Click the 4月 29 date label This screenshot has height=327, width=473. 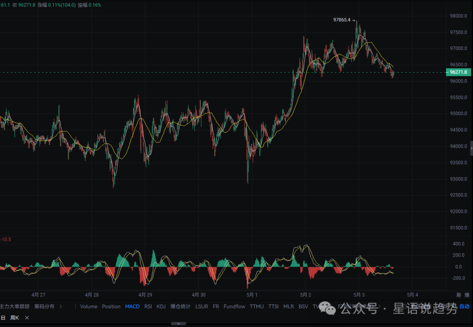145,295
